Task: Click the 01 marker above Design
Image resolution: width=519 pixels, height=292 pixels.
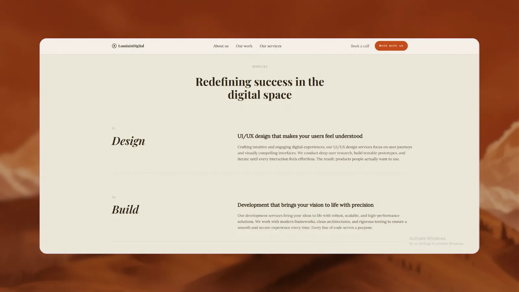Action: 113,128
